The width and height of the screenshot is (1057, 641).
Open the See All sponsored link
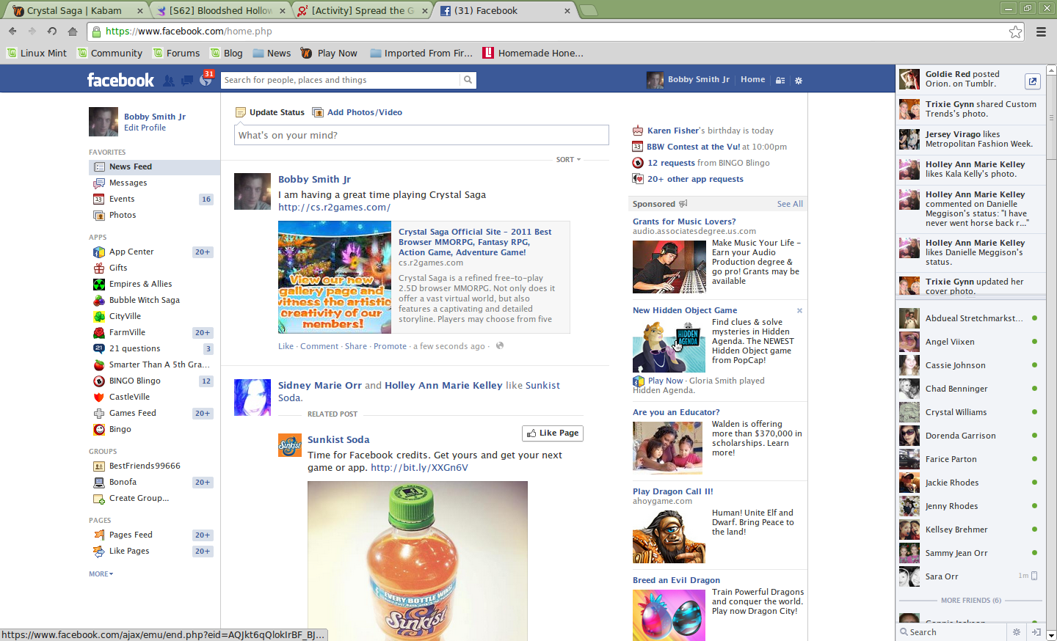coord(790,204)
